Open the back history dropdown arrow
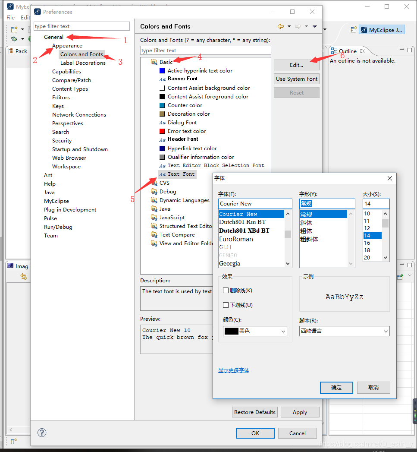Viewport: 417px width, 452px height. click(x=289, y=26)
